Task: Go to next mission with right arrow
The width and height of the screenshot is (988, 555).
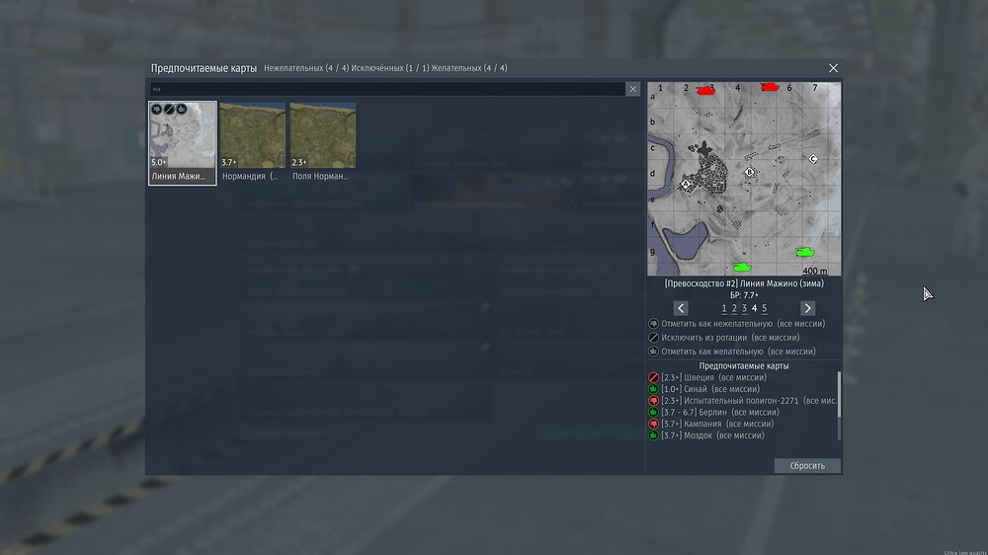Action: 808,308
